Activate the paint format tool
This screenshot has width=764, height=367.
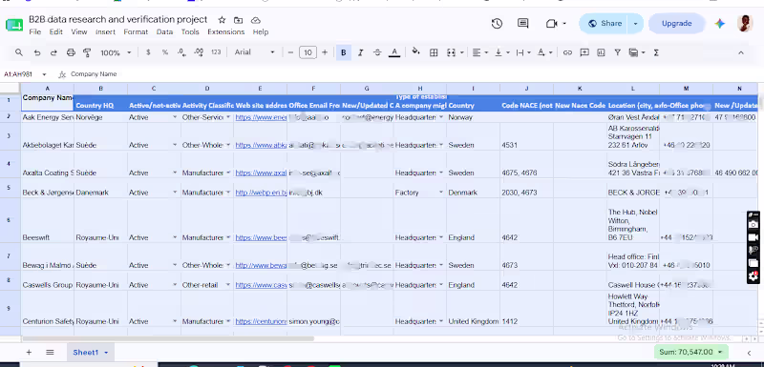click(x=87, y=52)
